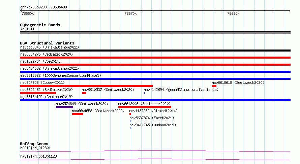
Task: Select the 7q21.11 band label
Action: [27, 29]
